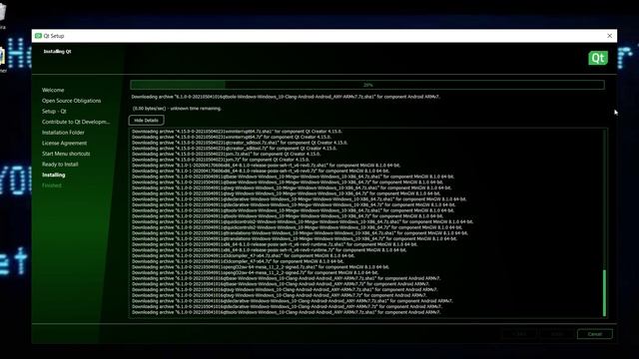Click log line for qtdeclarative Android ARMv7.7z.sha1
Viewport: 639px width, 359px height.
293,301
